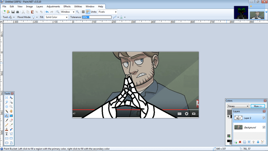
Task: Select the Color Picker eyedropper tool
Action: tap(11, 125)
